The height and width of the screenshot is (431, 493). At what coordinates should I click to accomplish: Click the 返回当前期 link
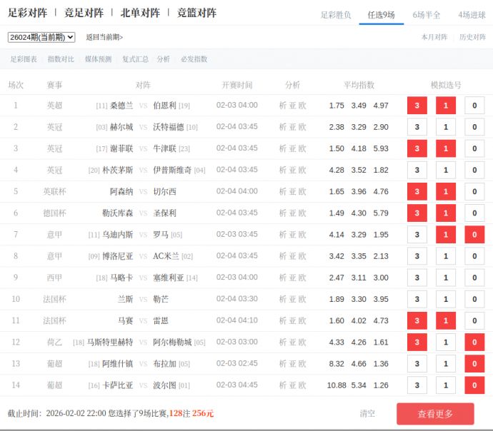104,37
